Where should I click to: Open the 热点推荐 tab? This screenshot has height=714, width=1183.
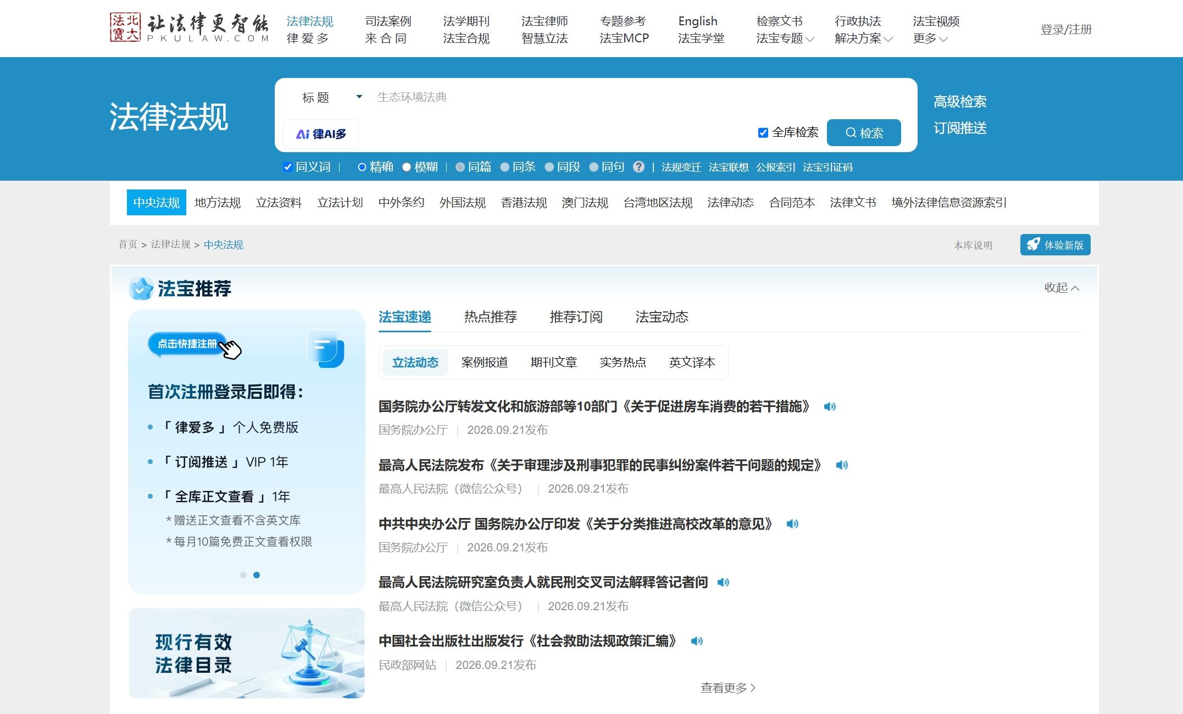tap(491, 317)
